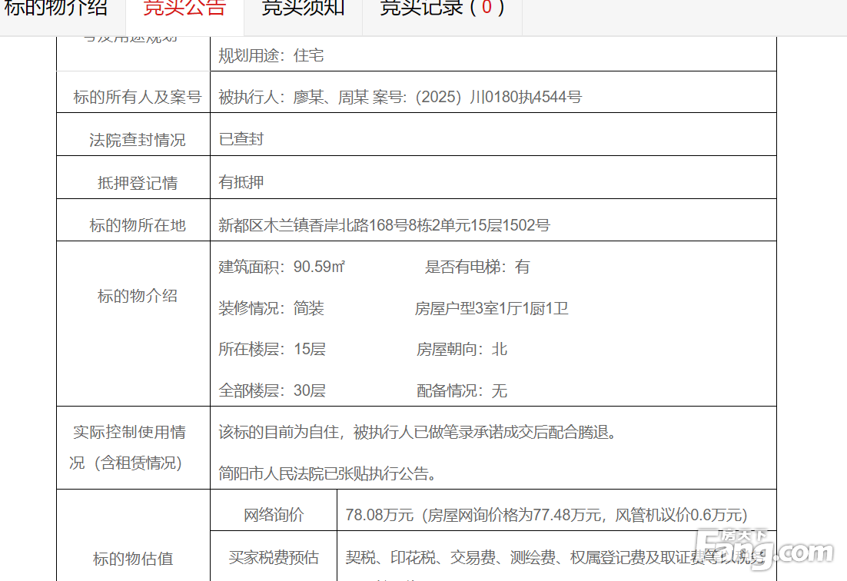This screenshot has width=847, height=581.
Task: Click the 标的所有人及案号 row label
Action: 137,97
